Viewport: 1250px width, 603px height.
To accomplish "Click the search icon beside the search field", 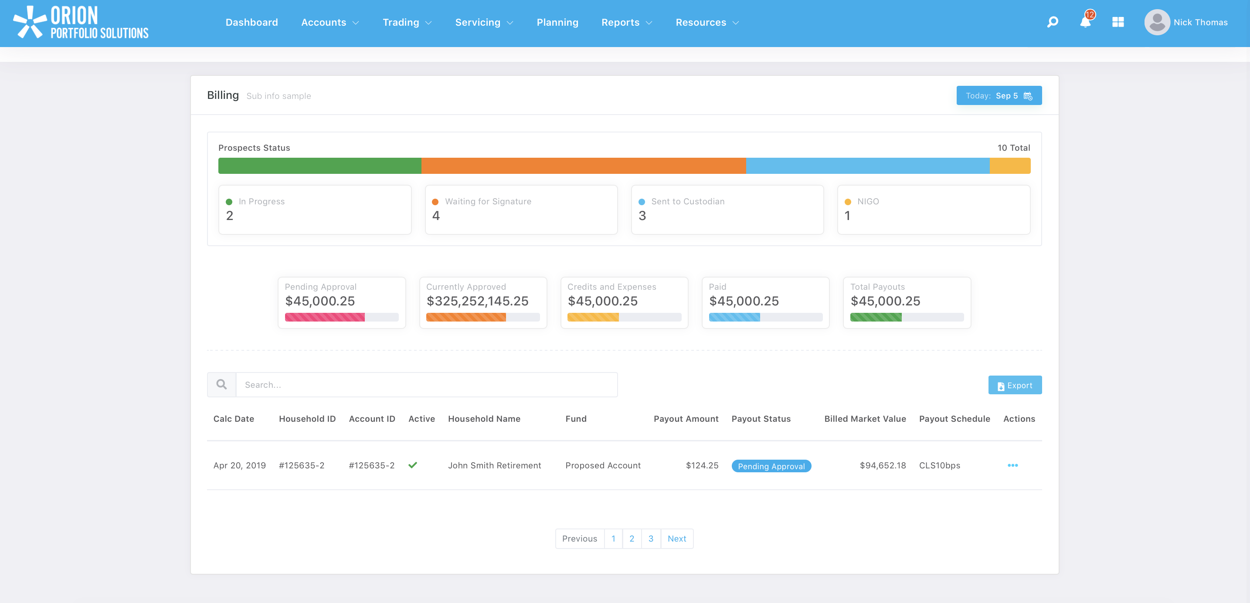I will [x=221, y=384].
